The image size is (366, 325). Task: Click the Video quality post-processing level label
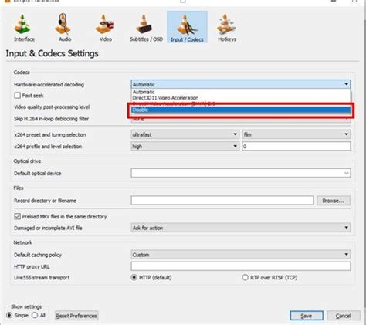coord(52,107)
